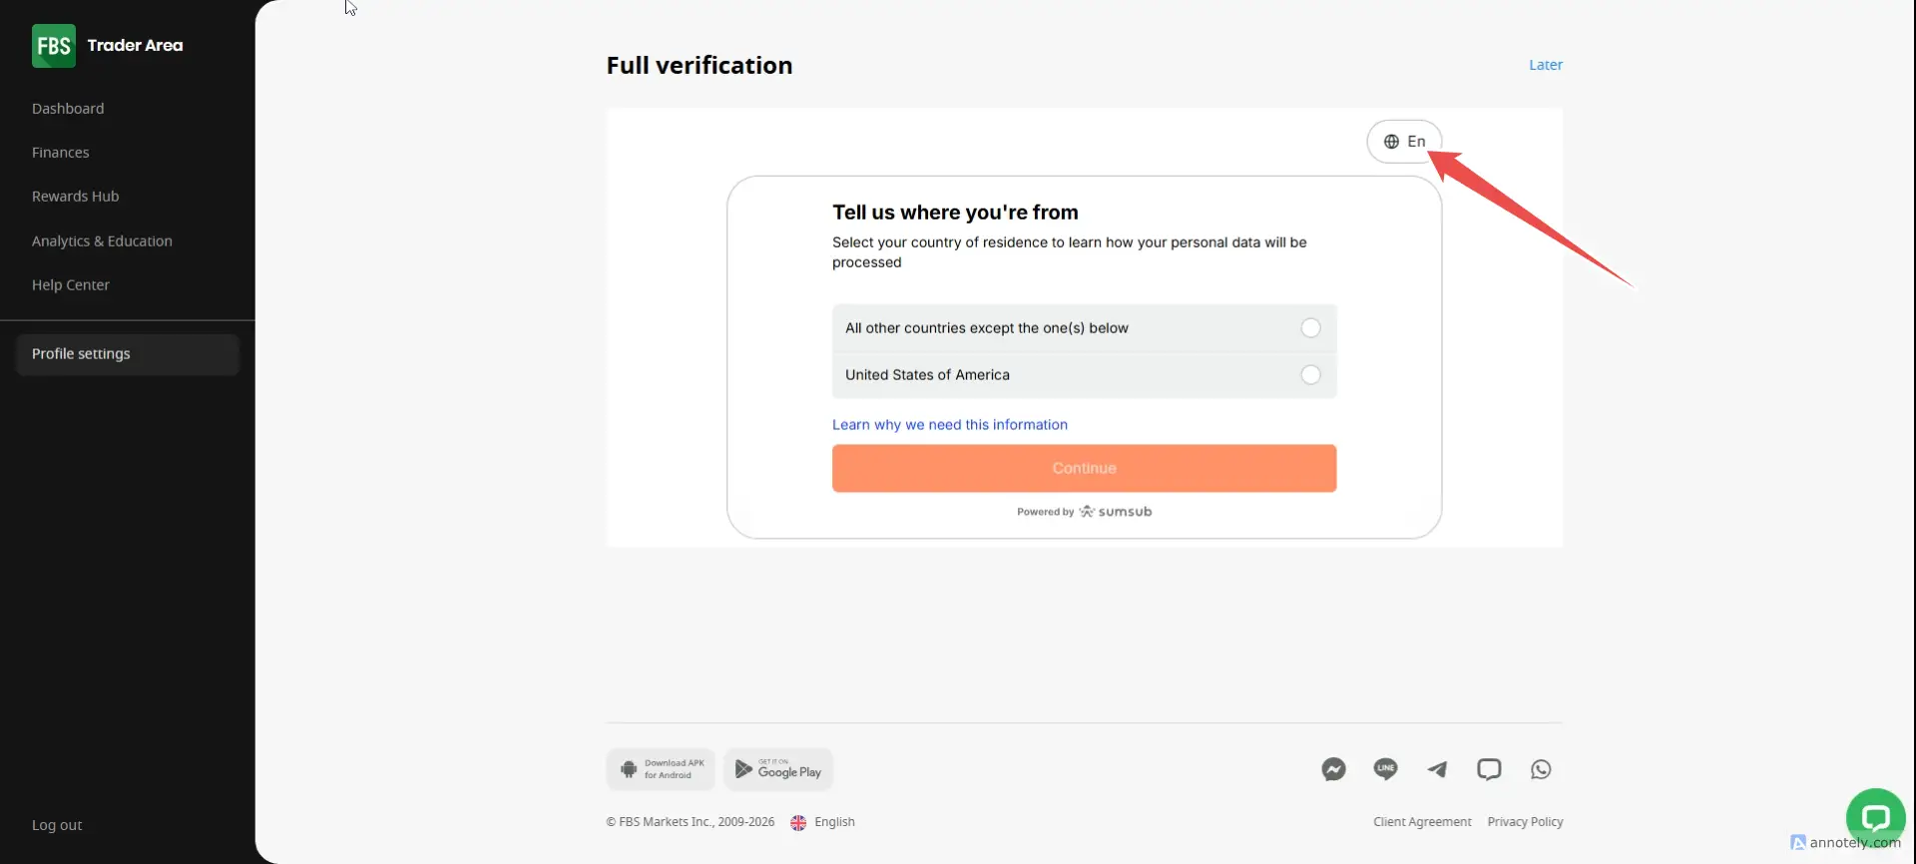Image resolution: width=1916 pixels, height=864 pixels.
Task: Open the live chat bubble icon in footer
Action: pos(1489,769)
